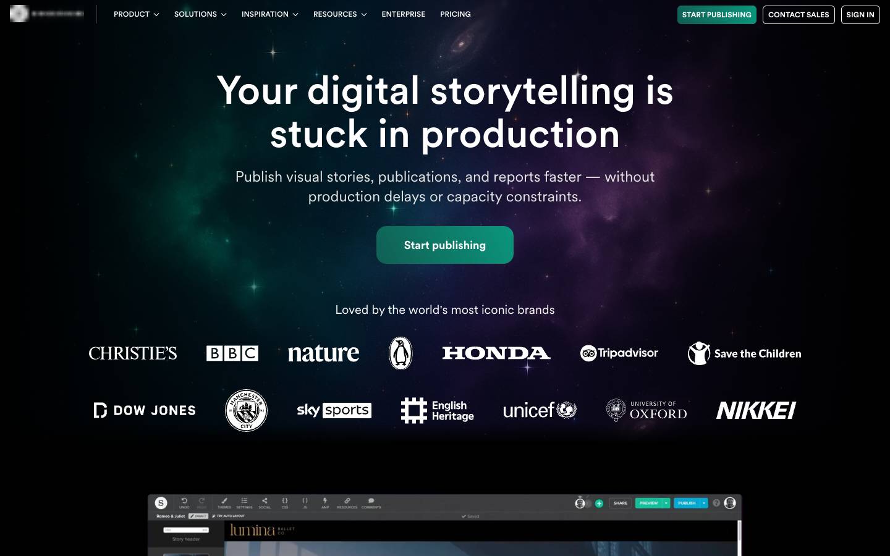Click the green Start Publishing button in the header

click(717, 15)
